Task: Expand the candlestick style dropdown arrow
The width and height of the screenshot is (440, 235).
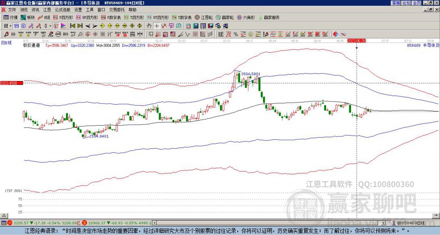Action: click(50, 26)
